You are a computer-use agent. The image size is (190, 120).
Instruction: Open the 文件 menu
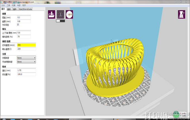[3, 5]
